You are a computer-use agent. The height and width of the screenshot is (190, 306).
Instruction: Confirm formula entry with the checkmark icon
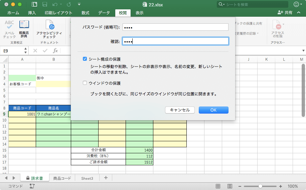click(x=45, y=51)
